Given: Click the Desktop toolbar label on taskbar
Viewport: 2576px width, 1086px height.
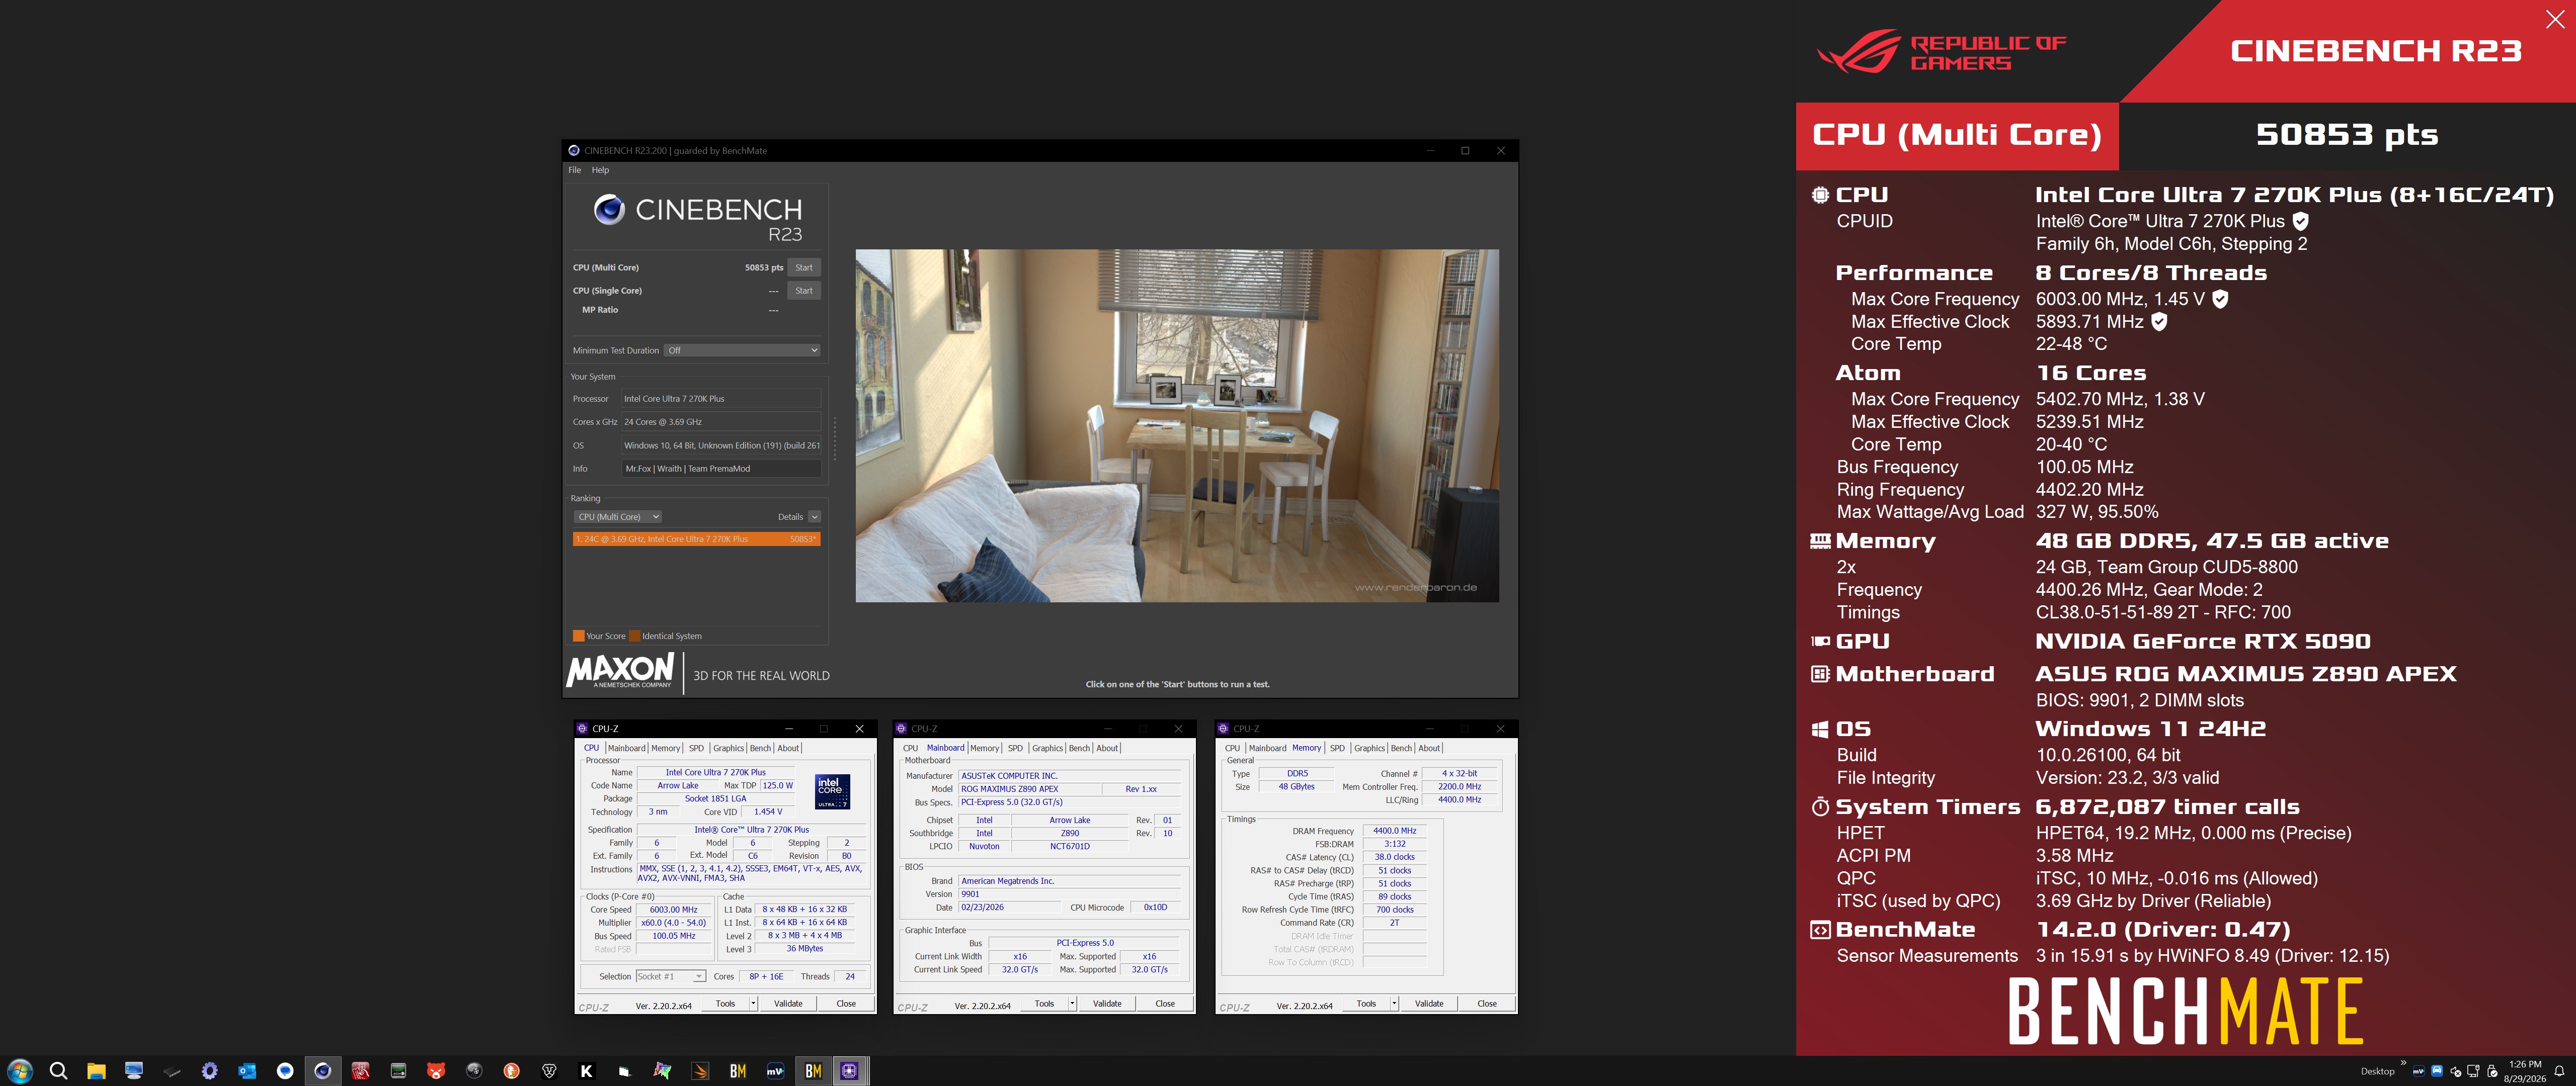Looking at the screenshot, I should tap(2377, 1072).
